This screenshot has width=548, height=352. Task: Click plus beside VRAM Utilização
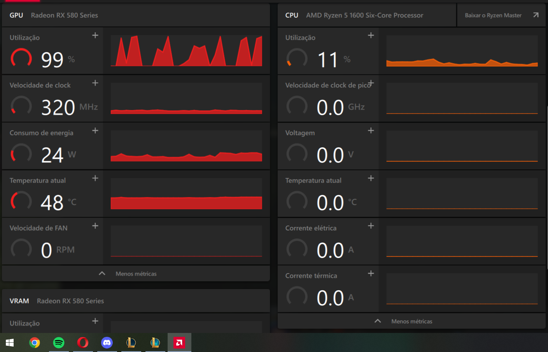(x=95, y=321)
